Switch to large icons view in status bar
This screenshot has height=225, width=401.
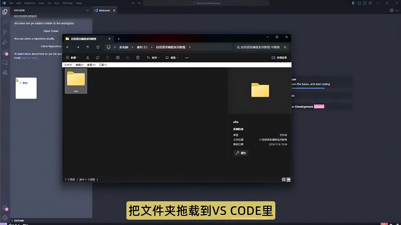[x=288, y=180]
